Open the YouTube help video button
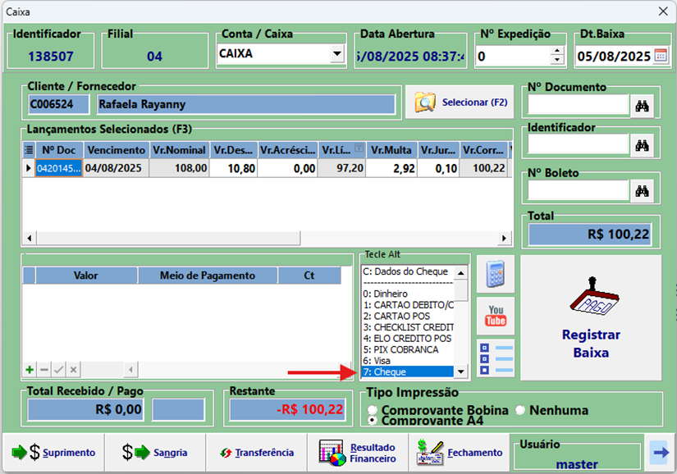This screenshot has width=677, height=474. click(495, 316)
